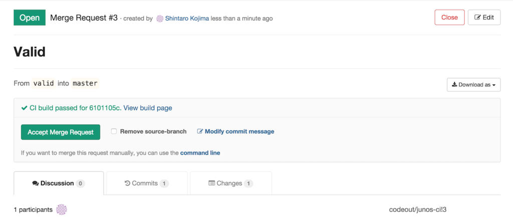This screenshot has width=513, height=223.
Task: Click the participant avatar beside 1 participants
Action: (x=62, y=209)
